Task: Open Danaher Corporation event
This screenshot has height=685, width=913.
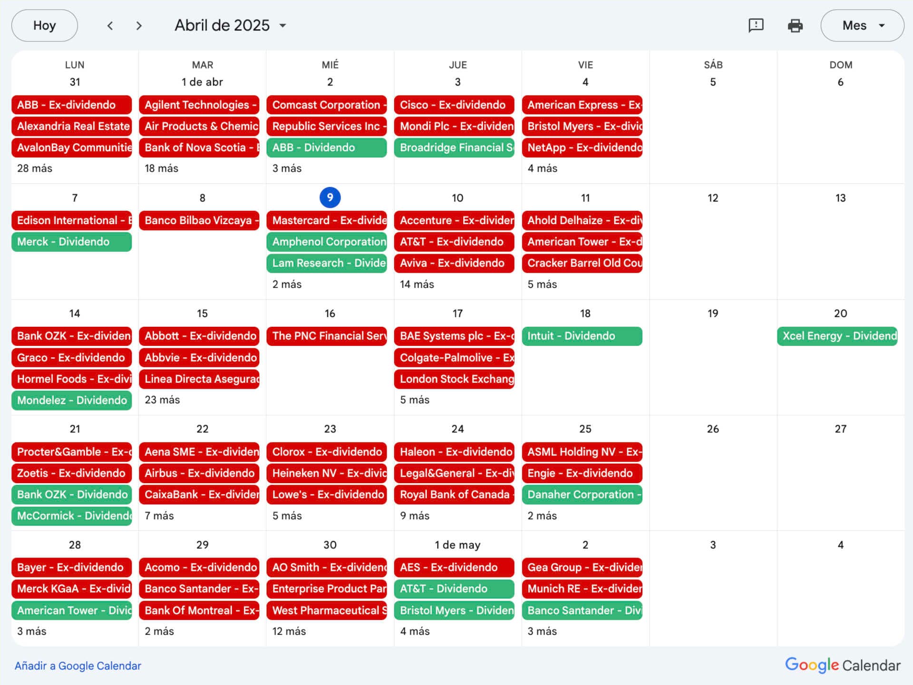Action: pyautogui.click(x=582, y=494)
